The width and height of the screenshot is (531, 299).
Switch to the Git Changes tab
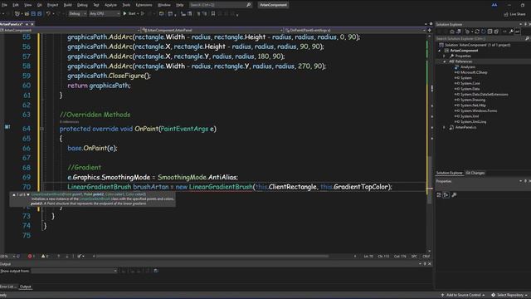point(475,173)
